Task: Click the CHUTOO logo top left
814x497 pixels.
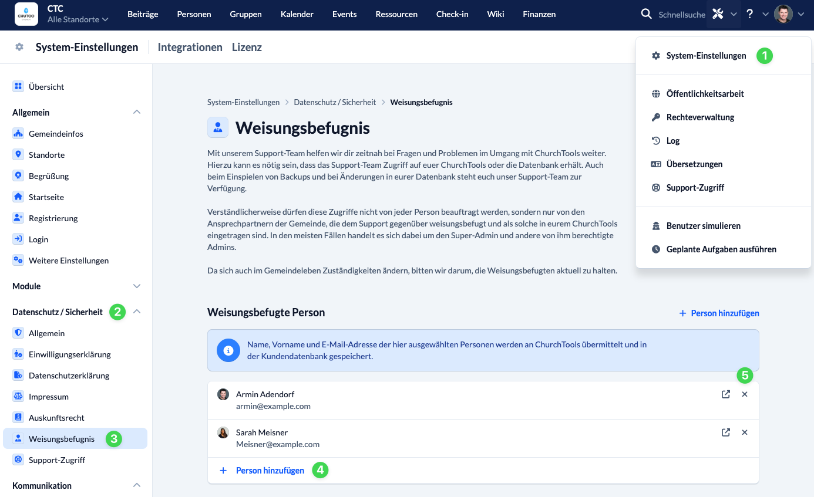Action: click(x=26, y=15)
